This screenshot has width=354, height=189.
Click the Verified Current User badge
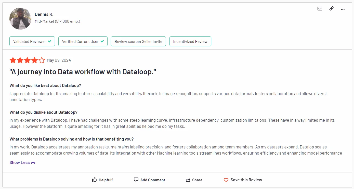tap(83, 41)
